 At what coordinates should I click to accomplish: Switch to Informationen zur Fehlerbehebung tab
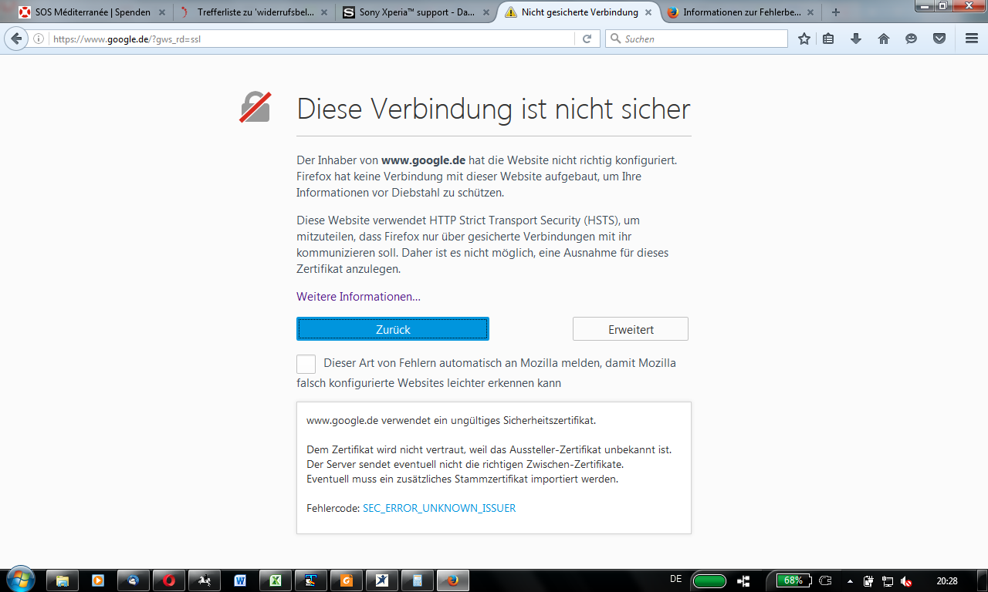pos(740,12)
